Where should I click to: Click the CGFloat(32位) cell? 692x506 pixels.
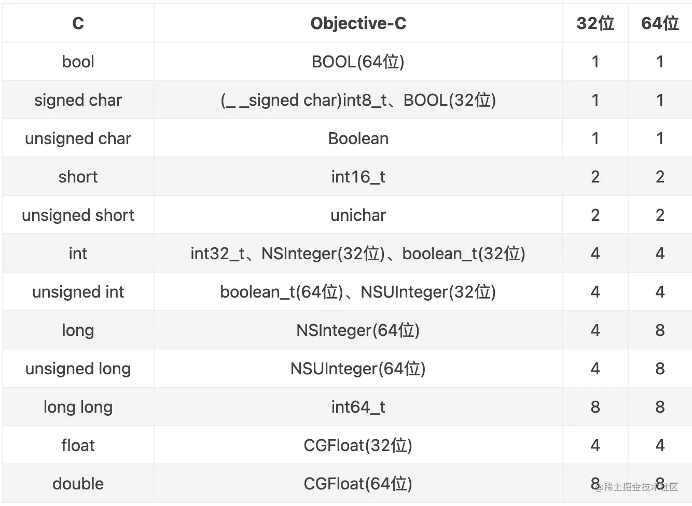point(358,445)
